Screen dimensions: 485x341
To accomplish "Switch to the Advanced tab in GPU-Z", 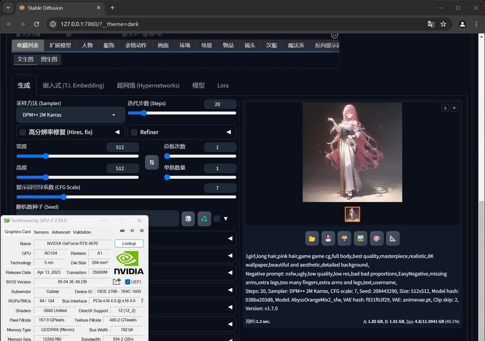I will pyautogui.click(x=61, y=232).
